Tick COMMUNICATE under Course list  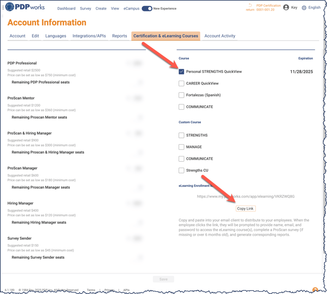(182, 107)
